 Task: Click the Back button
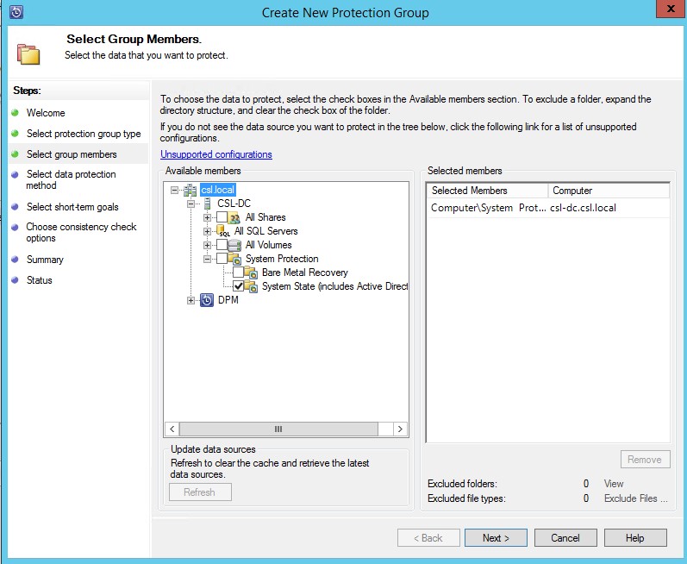(x=428, y=538)
